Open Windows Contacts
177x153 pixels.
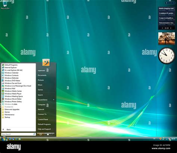coord(10,75)
